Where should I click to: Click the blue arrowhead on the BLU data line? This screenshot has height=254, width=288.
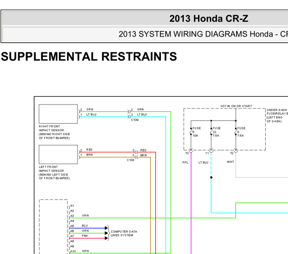[106, 228]
